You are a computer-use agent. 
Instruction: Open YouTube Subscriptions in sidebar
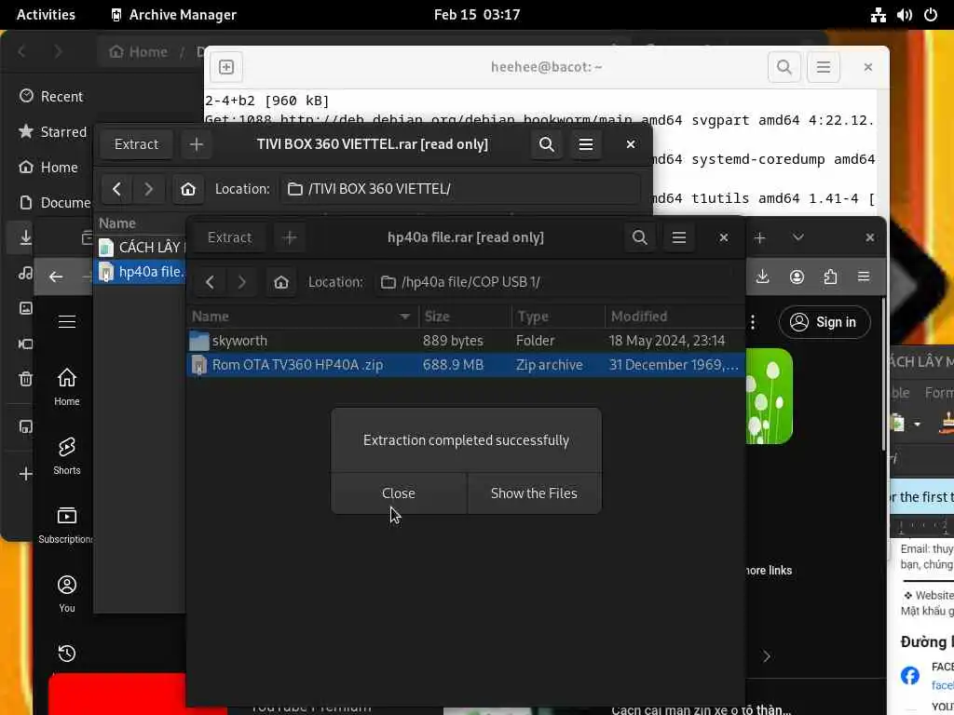66,525
